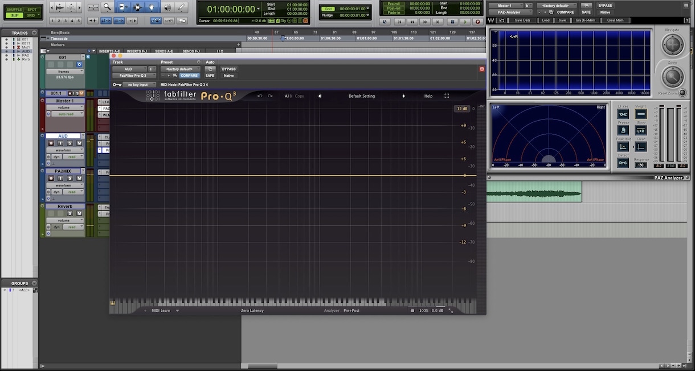
Task: Select the Grabber hand tool
Action: (x=152, y=7)
